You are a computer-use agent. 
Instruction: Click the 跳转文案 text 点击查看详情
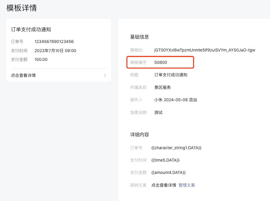click(163, 185)
